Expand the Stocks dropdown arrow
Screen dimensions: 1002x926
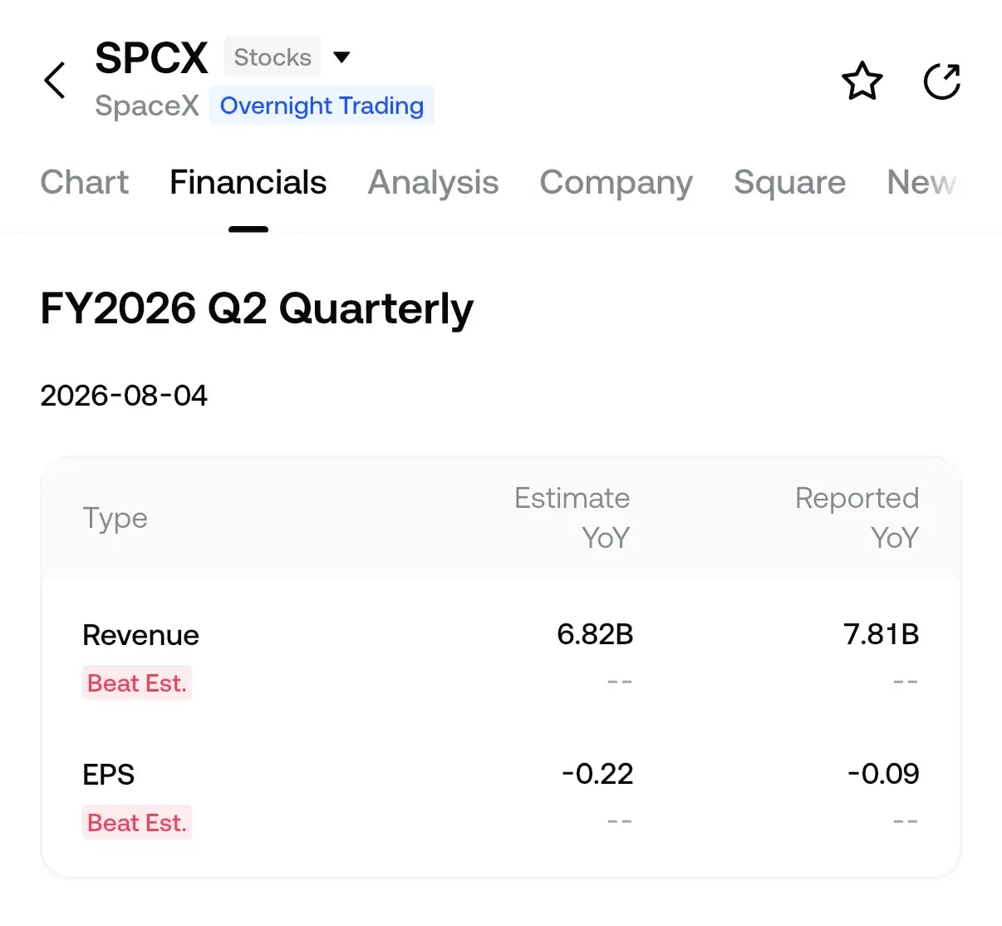[x=341, y=57]
